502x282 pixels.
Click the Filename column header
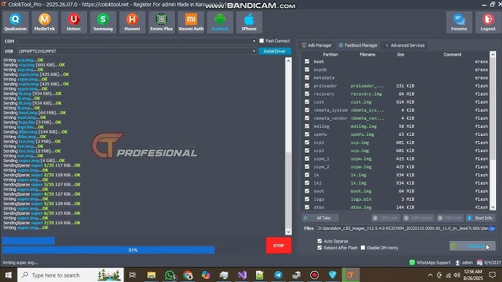coord(367,55)
